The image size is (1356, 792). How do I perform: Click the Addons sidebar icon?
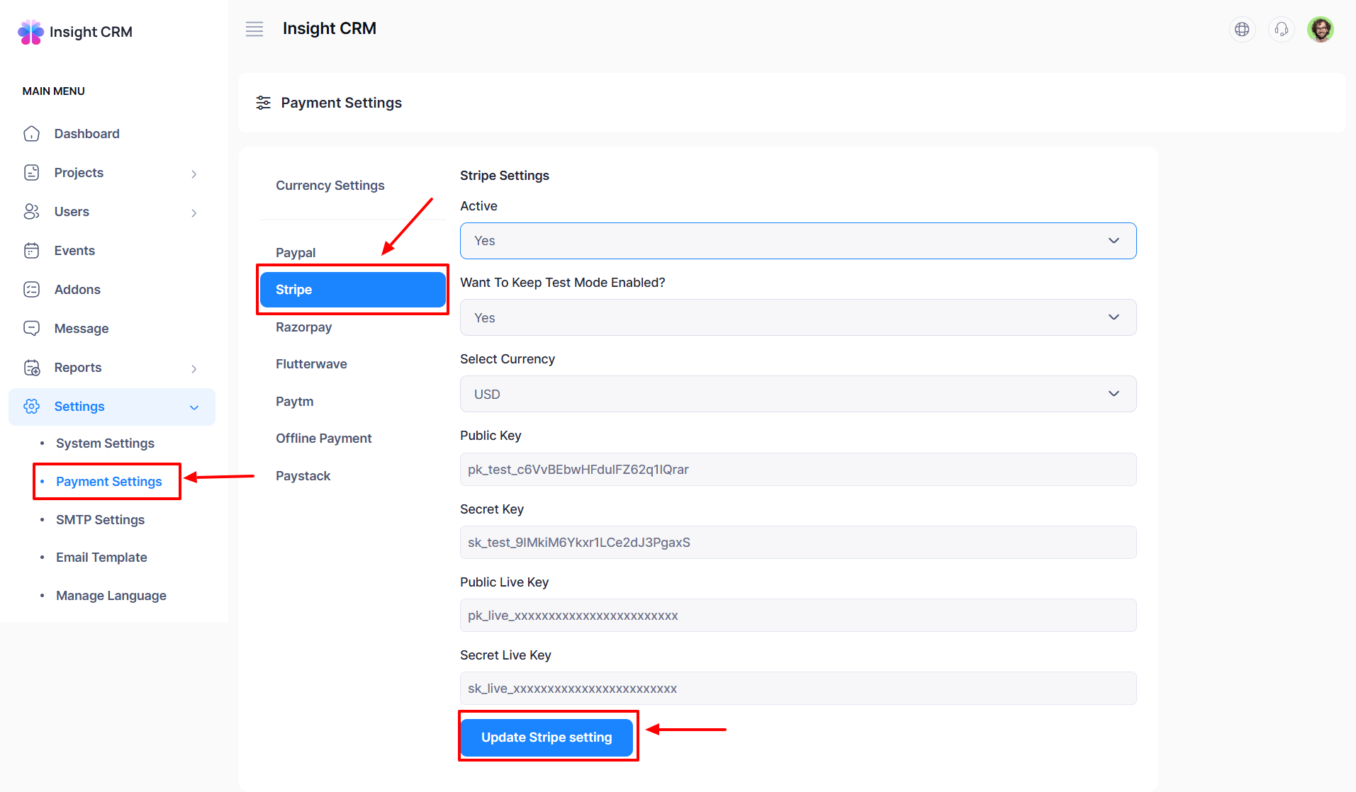coord(31,290)
